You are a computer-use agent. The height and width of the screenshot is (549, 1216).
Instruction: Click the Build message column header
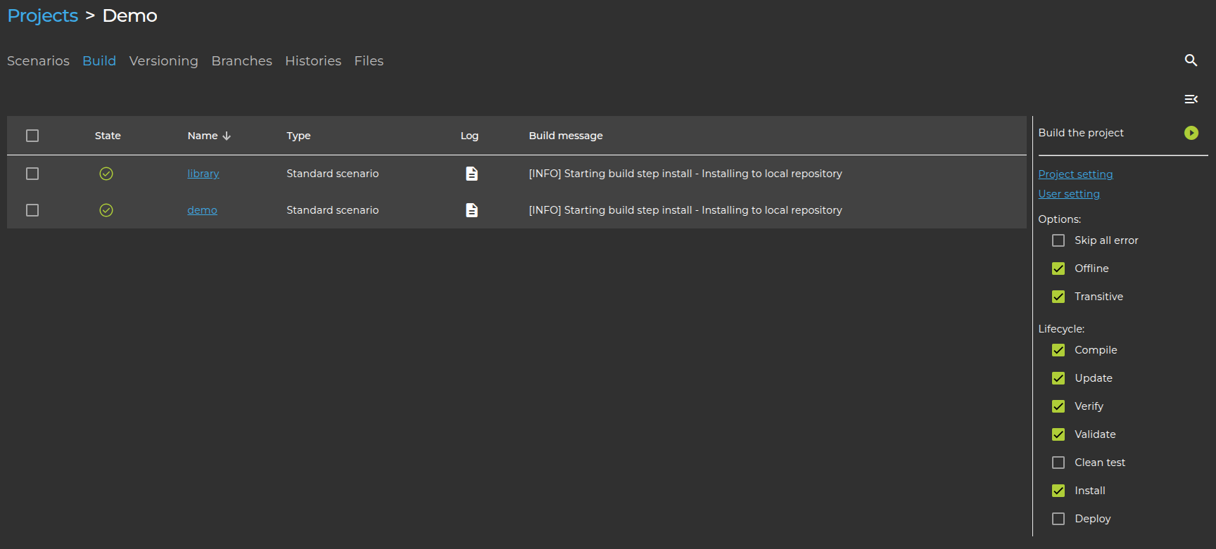(x=566, y=136)
